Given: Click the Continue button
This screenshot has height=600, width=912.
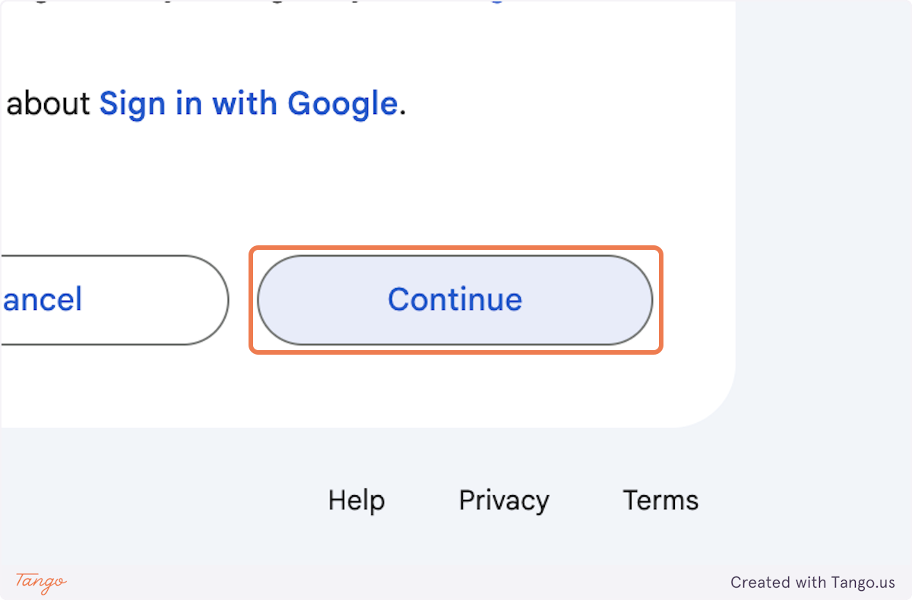Looking at the screenshot, I should pyautogui.click(x=454, y=300).
